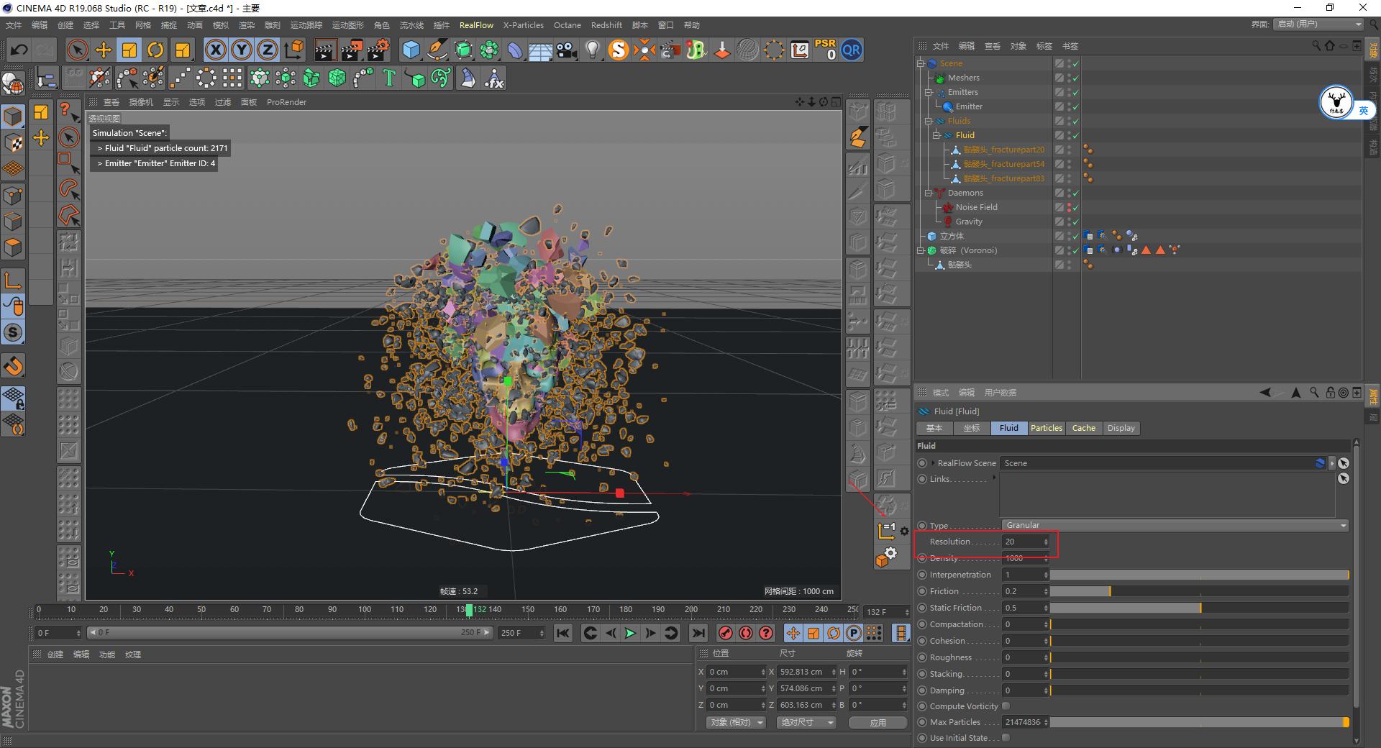The width and height of the screenshot is (1381, 748).
Task: Collapse the Daemons branch
Action: [929, 193]
